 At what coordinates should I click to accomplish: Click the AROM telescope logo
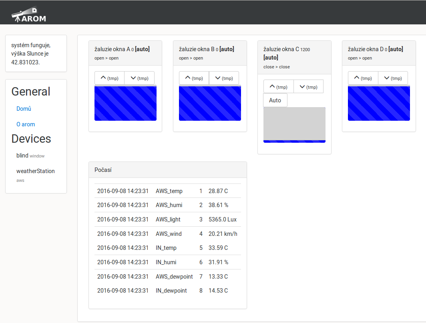(29, 15)
